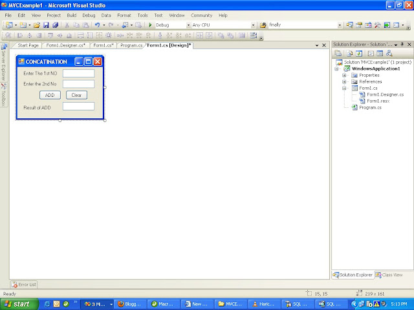Click the ADD button on the form
Viewport: 414px width, 310px height.
click(50, 95)
